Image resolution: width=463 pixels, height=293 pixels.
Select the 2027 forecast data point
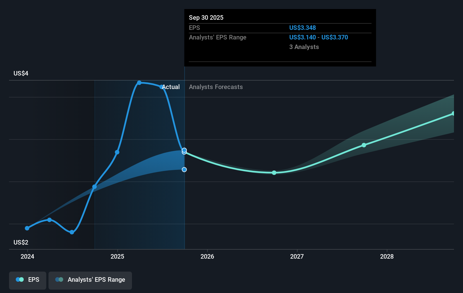274,173
